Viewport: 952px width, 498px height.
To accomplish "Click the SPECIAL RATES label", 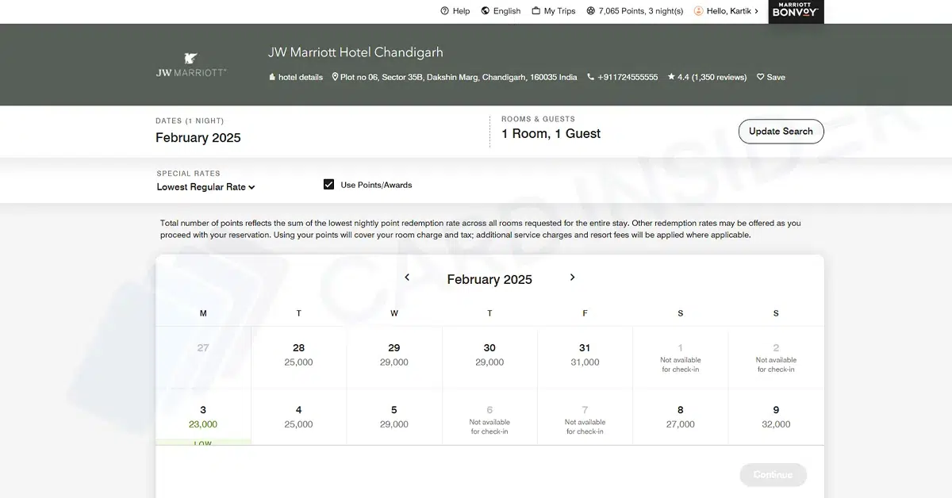I will 188,173.
